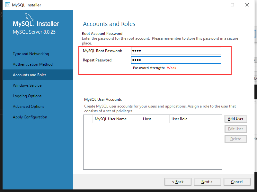Close the MySQL Installer window

click(x=247, y=5)
